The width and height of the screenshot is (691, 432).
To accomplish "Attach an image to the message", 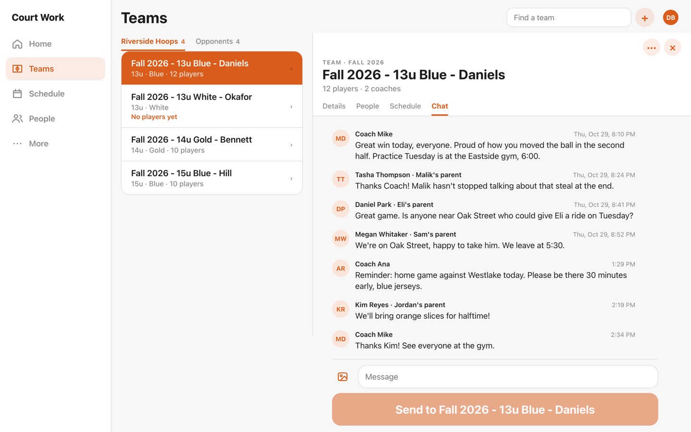I will (343, 377).
